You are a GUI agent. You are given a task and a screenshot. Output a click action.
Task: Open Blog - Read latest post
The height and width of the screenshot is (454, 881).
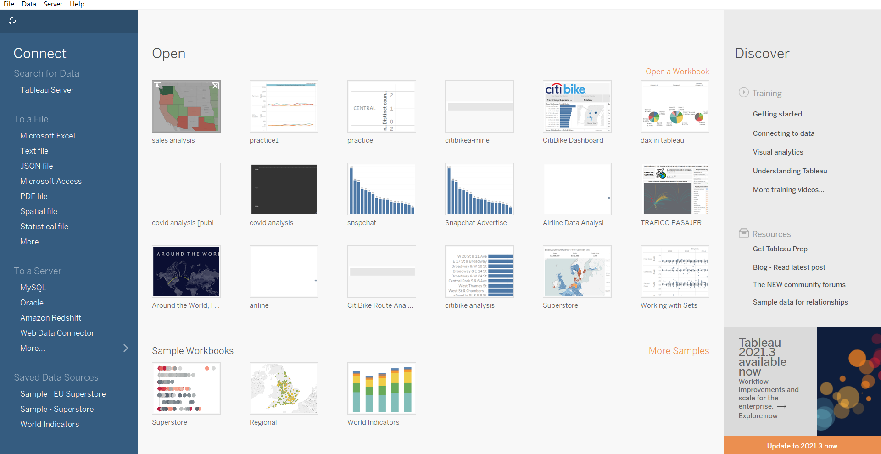789,267
